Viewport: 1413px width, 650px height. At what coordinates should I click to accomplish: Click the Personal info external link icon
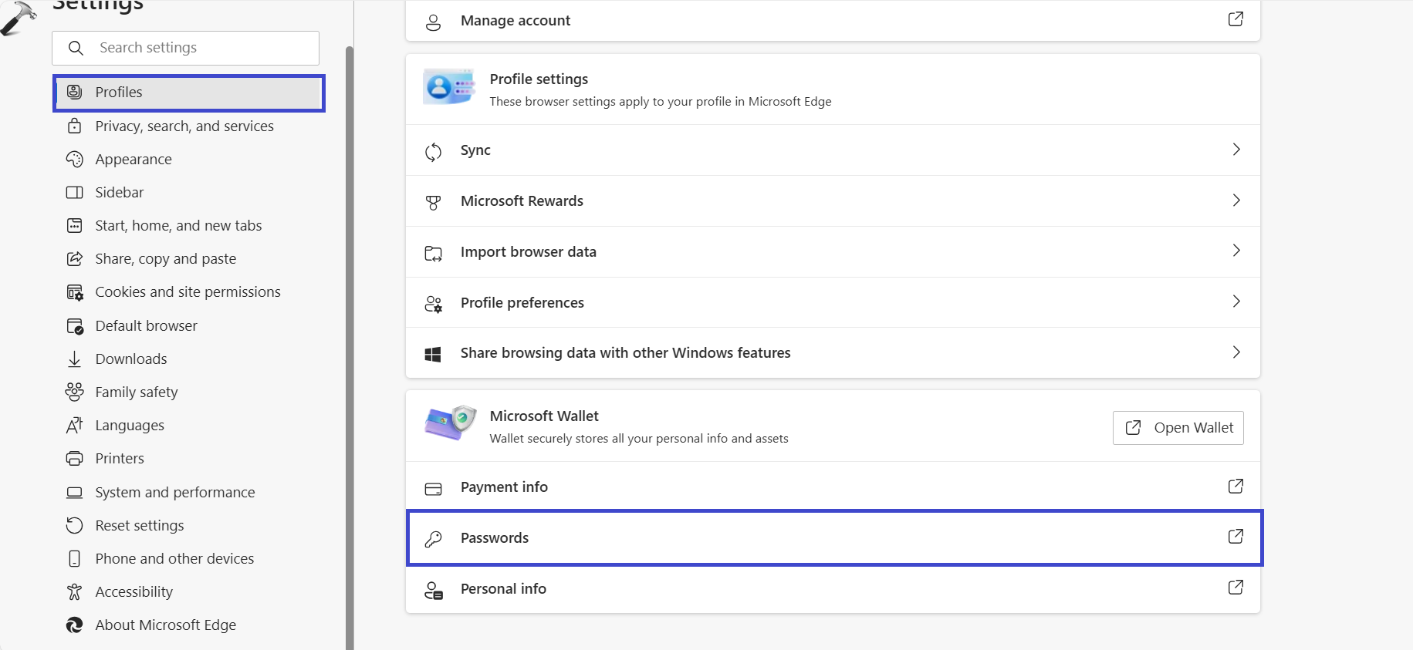coord(1235,588)
